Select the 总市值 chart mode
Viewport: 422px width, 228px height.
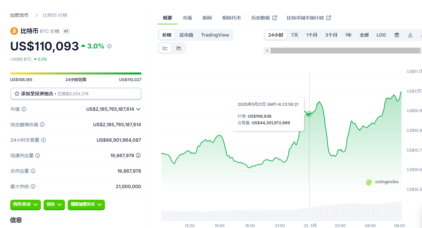186,35
